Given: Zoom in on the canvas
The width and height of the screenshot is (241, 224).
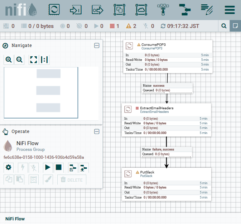Looking at the screenshot, I should pos(9,59).
